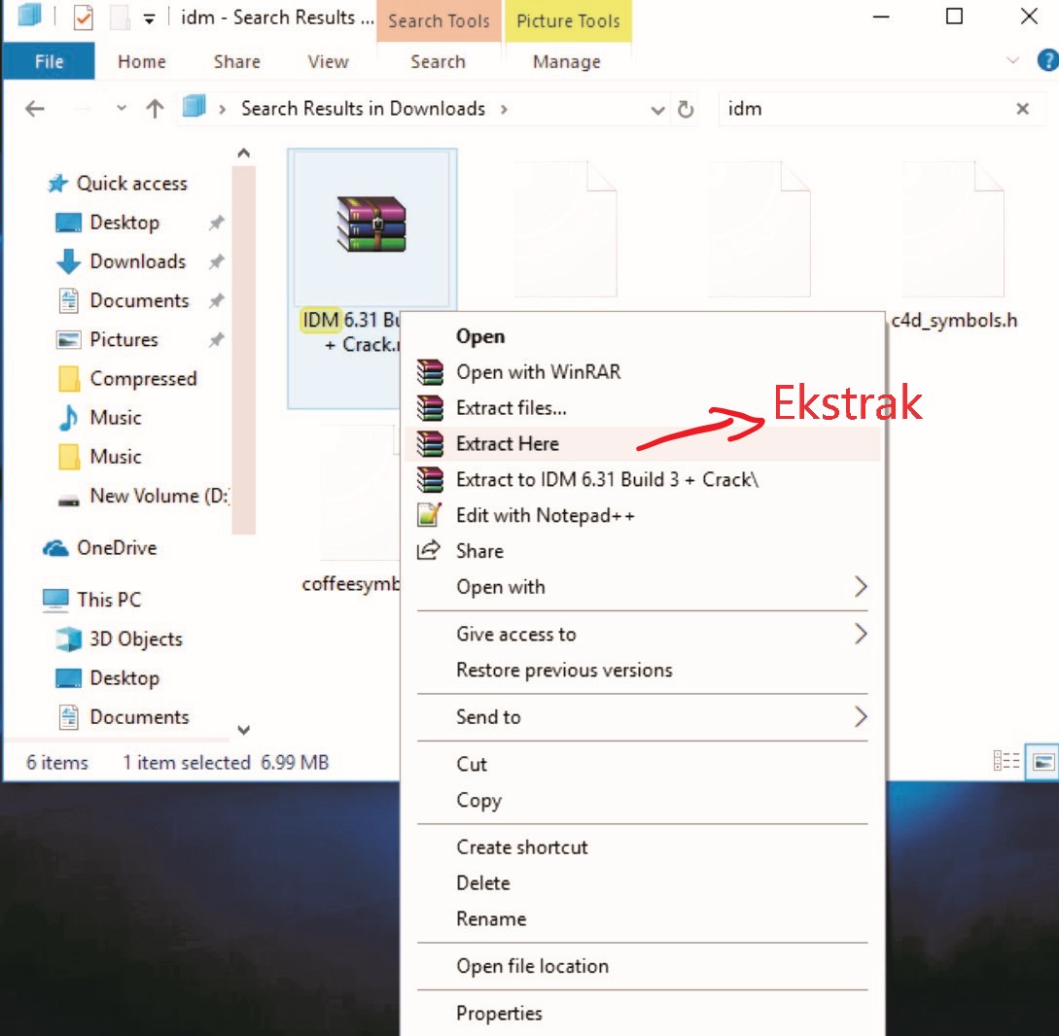Expand the ribbon with the chevron
This screenshot has width=1059, height=1036.
1012,61
